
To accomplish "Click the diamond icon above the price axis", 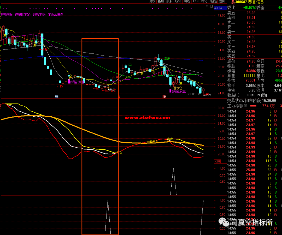I will [x=207, y=6].
